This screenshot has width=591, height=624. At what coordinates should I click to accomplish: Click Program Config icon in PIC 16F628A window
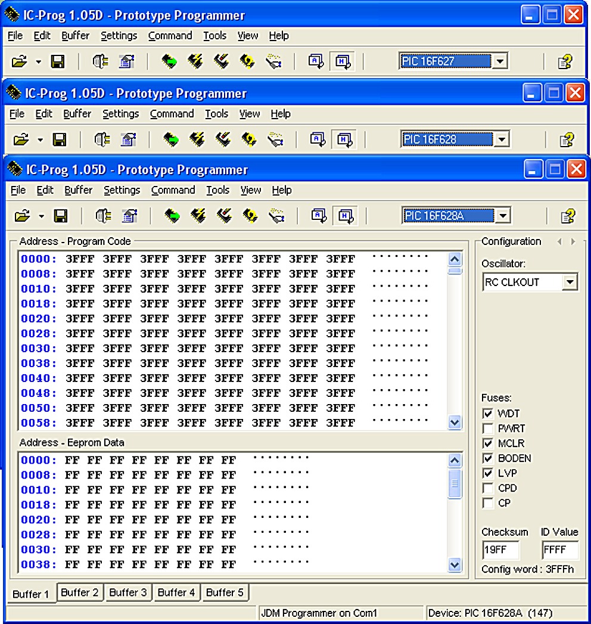pos(225,216)
